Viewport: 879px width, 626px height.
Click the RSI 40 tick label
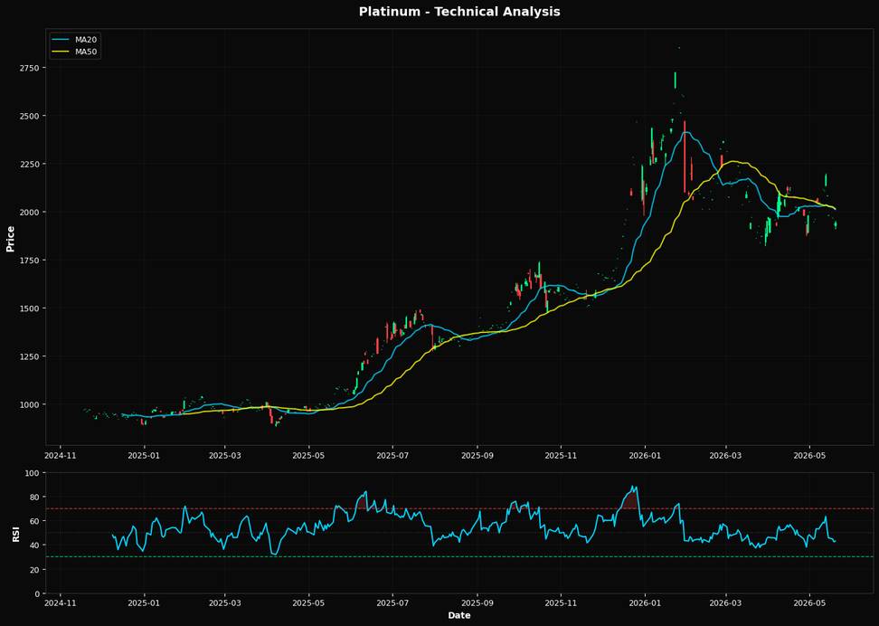(x=34, y=545)
